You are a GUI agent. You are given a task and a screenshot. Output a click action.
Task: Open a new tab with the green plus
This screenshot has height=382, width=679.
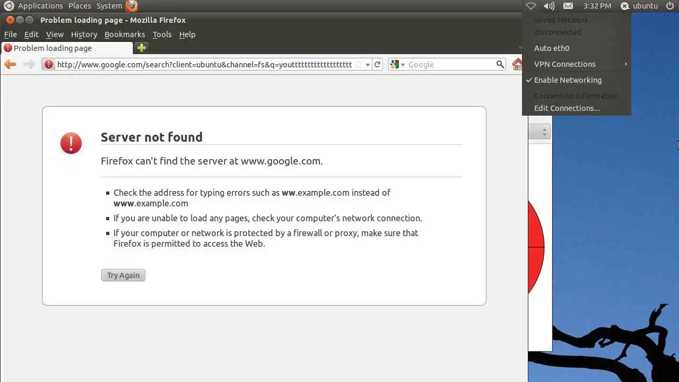point(141,48)
